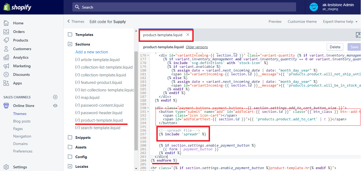Open Themes under Online Store
Image resolution: width=361 pixels, height=171 pixels.
coord(20,114)
